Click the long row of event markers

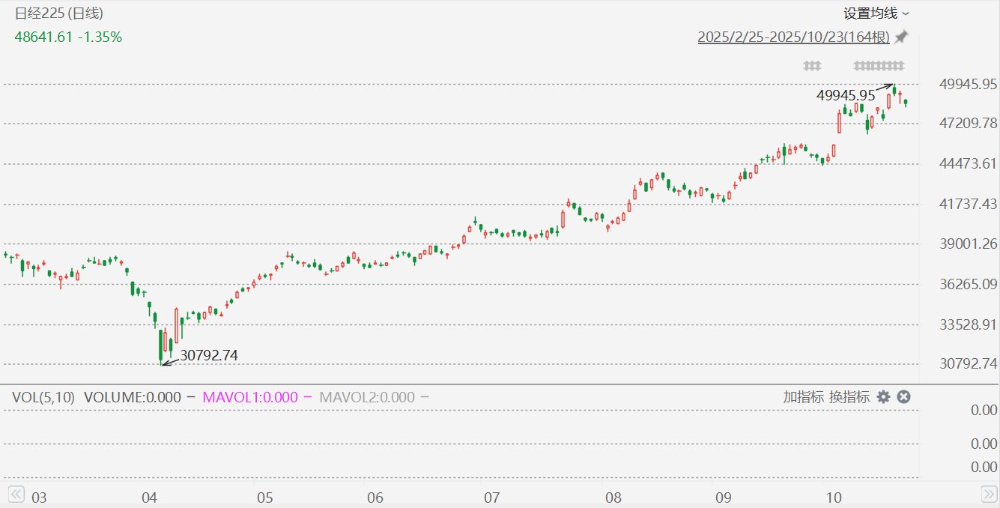pos(879,66)
